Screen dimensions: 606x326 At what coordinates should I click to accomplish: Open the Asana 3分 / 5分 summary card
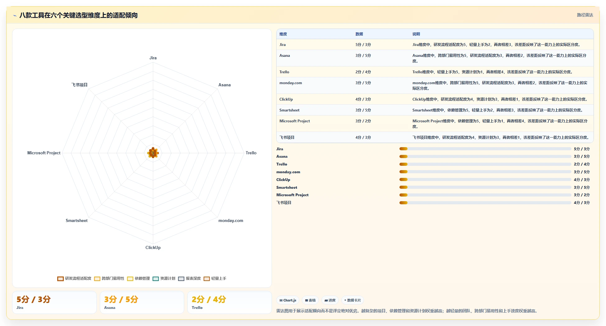(x=142, y=302)
